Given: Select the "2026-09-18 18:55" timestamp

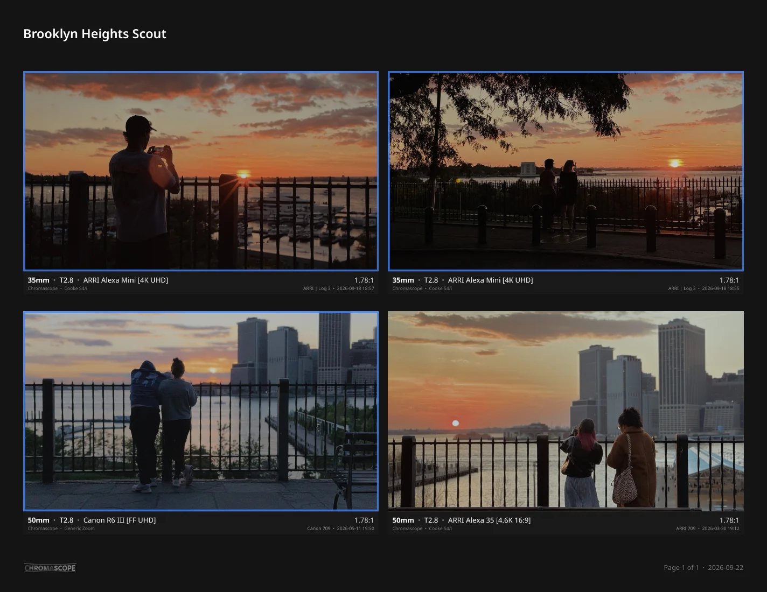Looking at the screenshot, I should coord(721,288).
